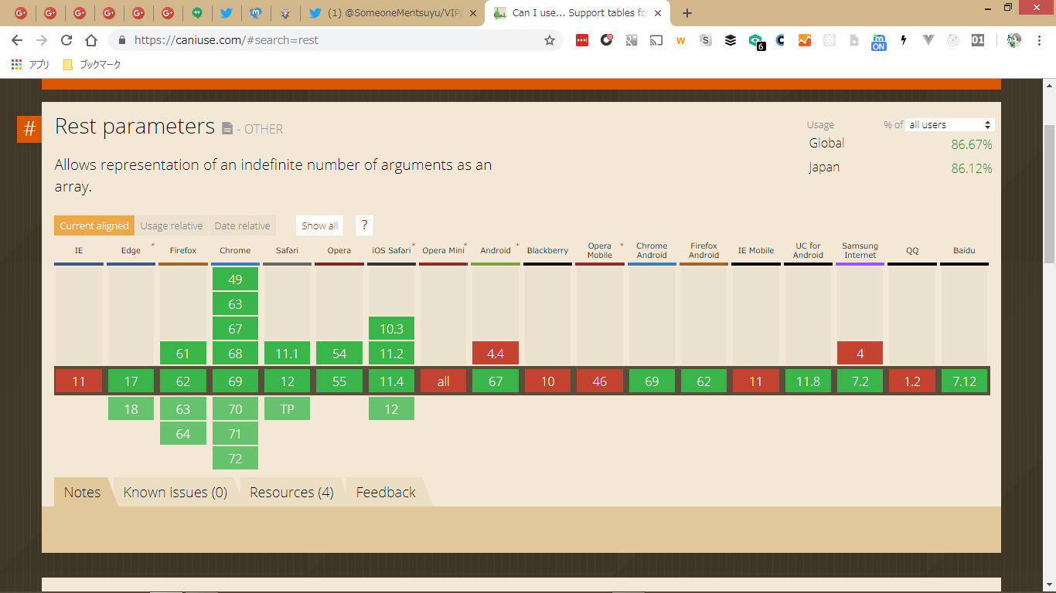Open the Known issues (0) tab
This screenshot has height=593, width=1056.
click(x=175, y=493)
